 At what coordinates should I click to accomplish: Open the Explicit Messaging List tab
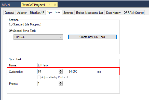pyautogui.click(x=89, y=13)
